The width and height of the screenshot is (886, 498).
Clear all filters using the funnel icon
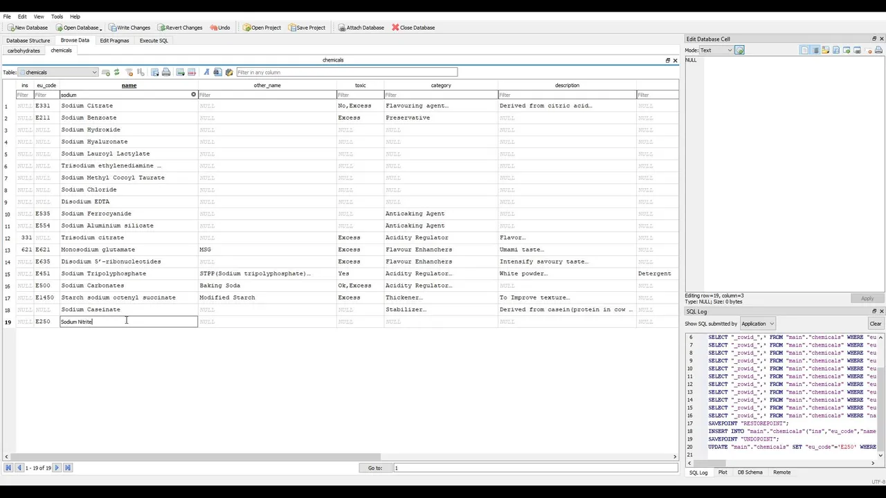tap(129, 72)
